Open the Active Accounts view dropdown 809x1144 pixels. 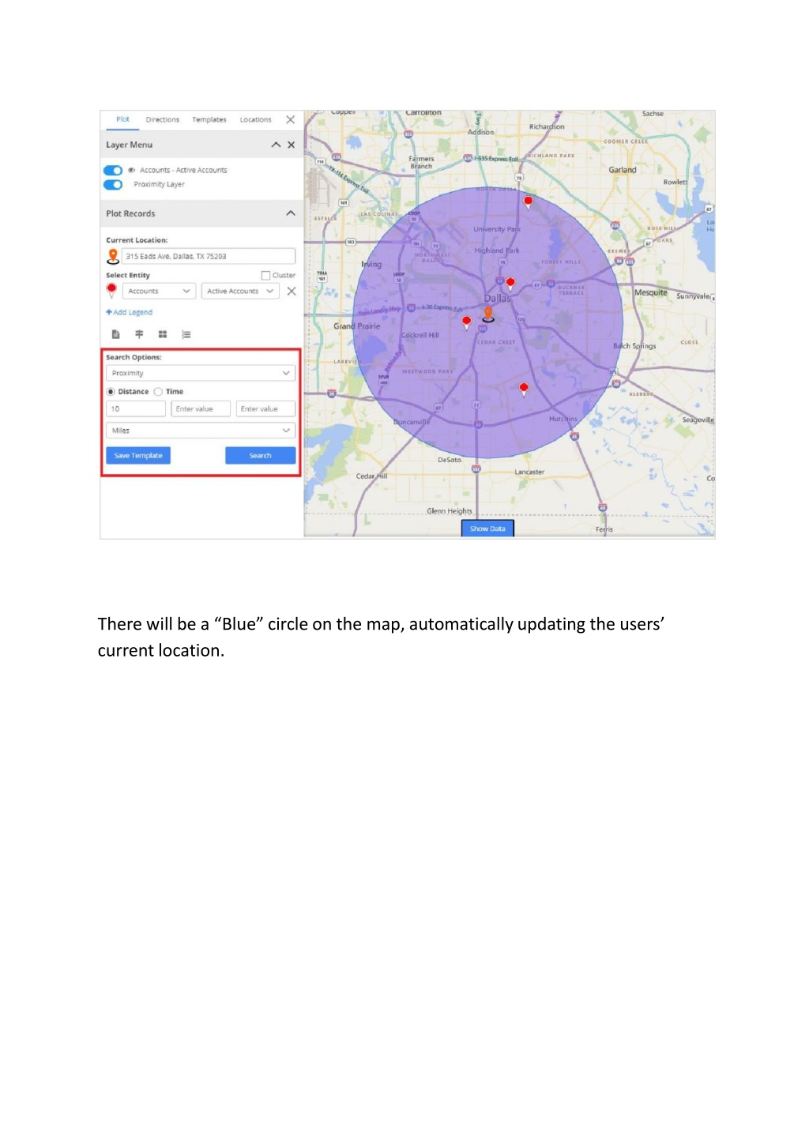(x=240, y=292)
